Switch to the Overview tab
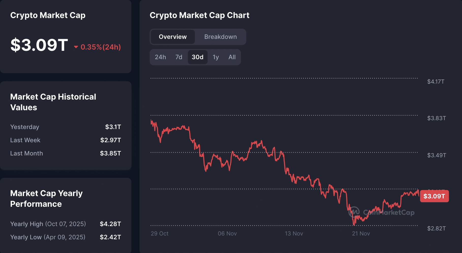462x253 pixels. (x=173, y=37)
